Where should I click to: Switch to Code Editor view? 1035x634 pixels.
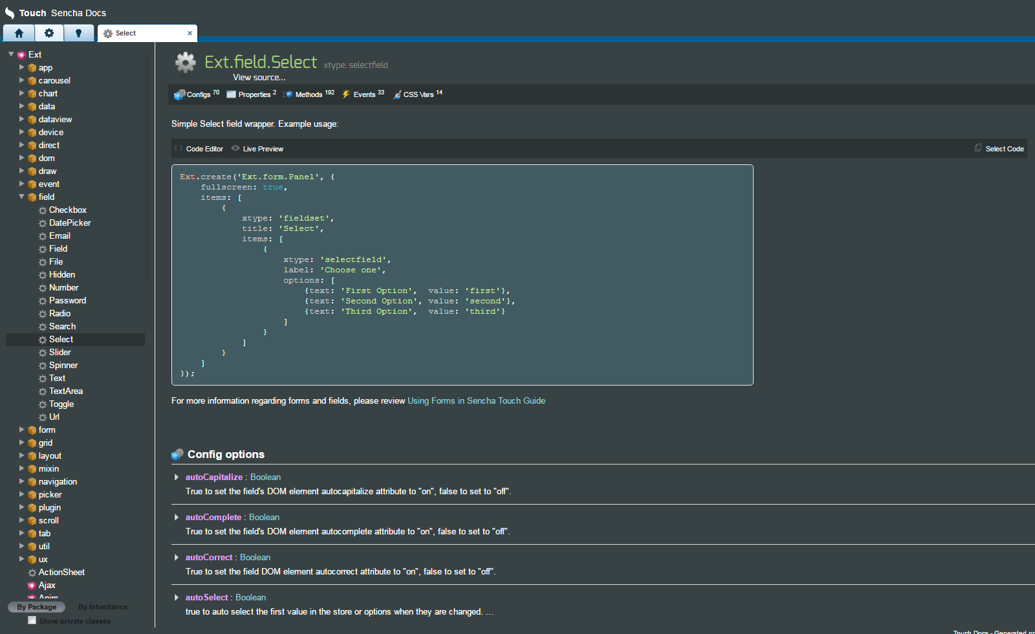[x=199, y=149]
